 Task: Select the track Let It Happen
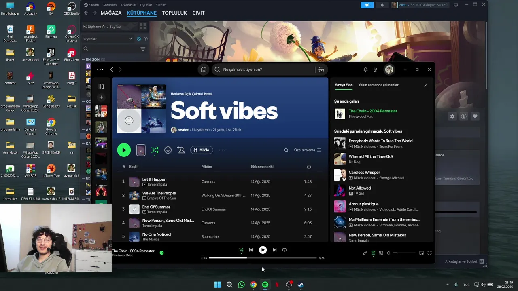(x=154, y=179)
